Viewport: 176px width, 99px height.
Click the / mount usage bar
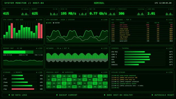(24, 76)
